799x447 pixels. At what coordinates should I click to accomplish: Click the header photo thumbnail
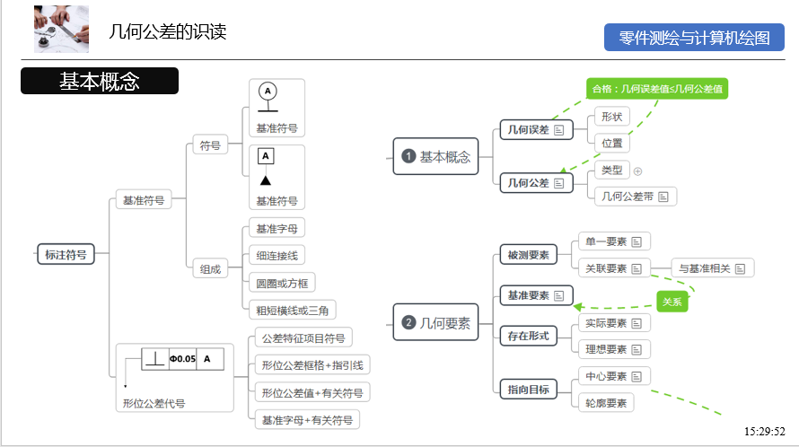[x=61, y=29]
